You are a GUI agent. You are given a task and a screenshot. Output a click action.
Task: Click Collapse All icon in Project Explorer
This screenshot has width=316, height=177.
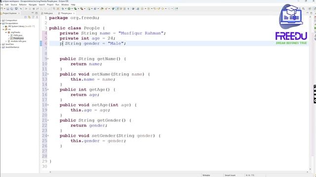coord(26,17)
